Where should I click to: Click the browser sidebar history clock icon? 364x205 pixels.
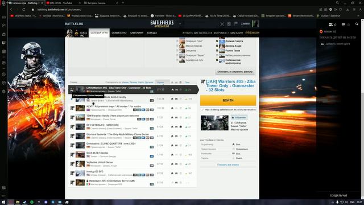click(x=3, y=75)
